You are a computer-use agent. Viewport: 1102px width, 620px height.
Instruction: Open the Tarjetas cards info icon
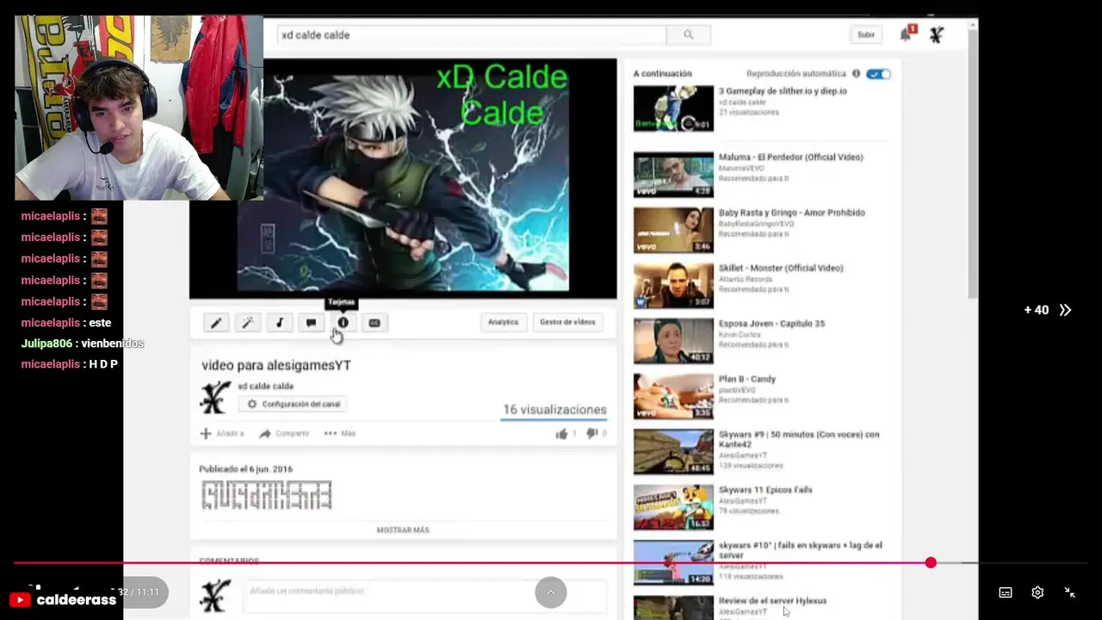pyautogui.click(x=343, y=323)
